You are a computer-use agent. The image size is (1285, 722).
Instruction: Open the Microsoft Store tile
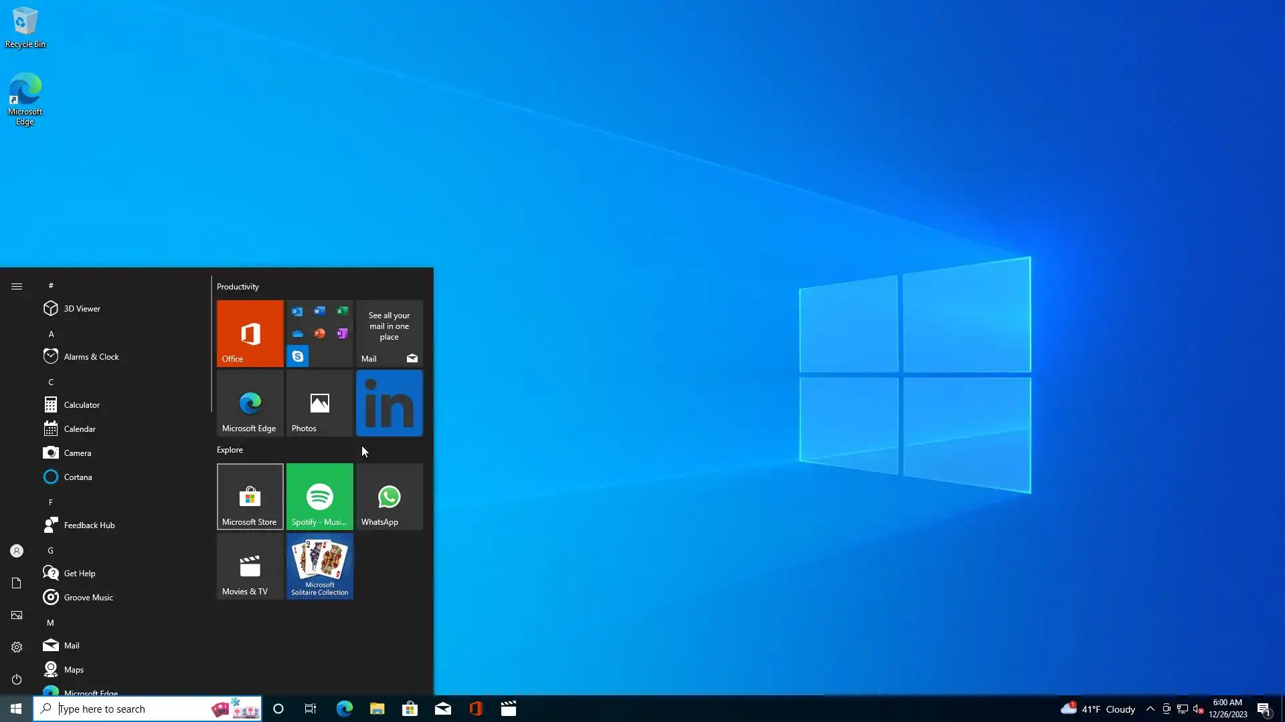point(250,496)
